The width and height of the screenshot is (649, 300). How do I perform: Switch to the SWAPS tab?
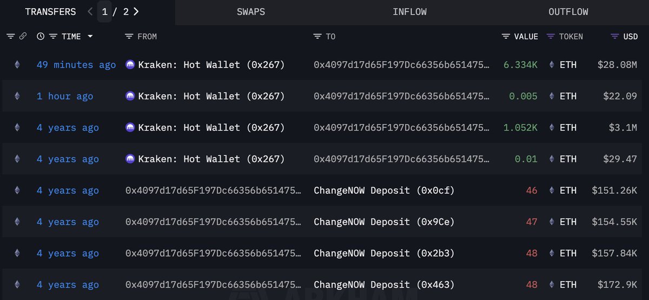click(x=251, y=12)
